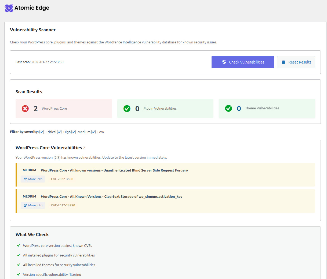
Task: Uncheck the Critical severity filter
Action: click(42, 132)
